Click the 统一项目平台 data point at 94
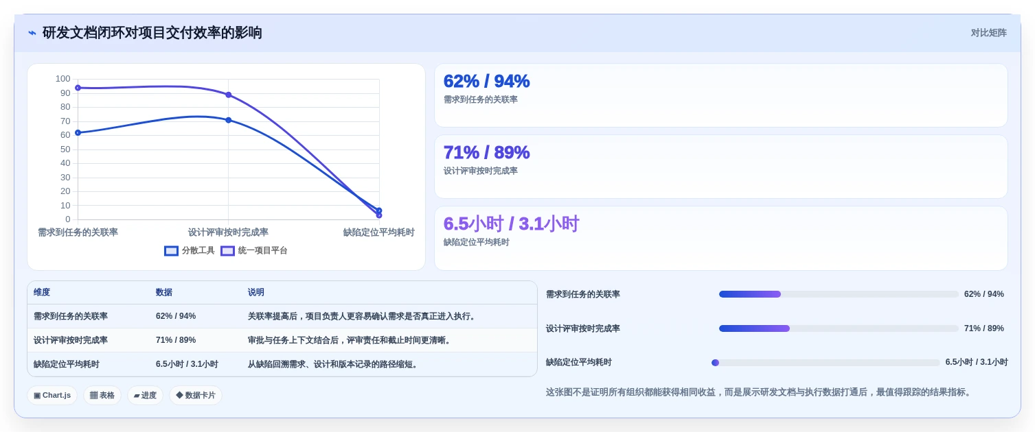 pos(78,88)
